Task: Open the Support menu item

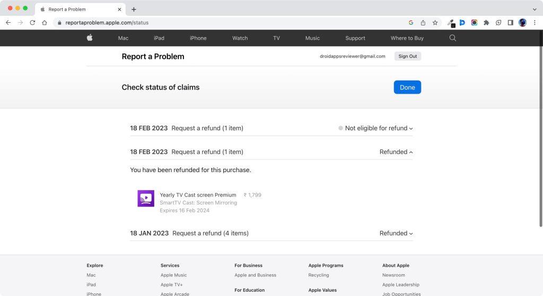Action: coord(355,38)
